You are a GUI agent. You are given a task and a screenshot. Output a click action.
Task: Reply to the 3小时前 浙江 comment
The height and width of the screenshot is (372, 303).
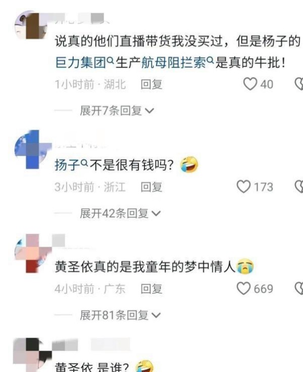pos(151,187)
